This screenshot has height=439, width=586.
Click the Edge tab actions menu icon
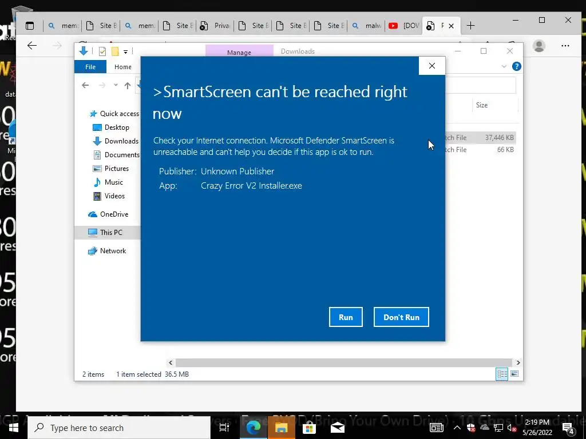coord(30,26)
